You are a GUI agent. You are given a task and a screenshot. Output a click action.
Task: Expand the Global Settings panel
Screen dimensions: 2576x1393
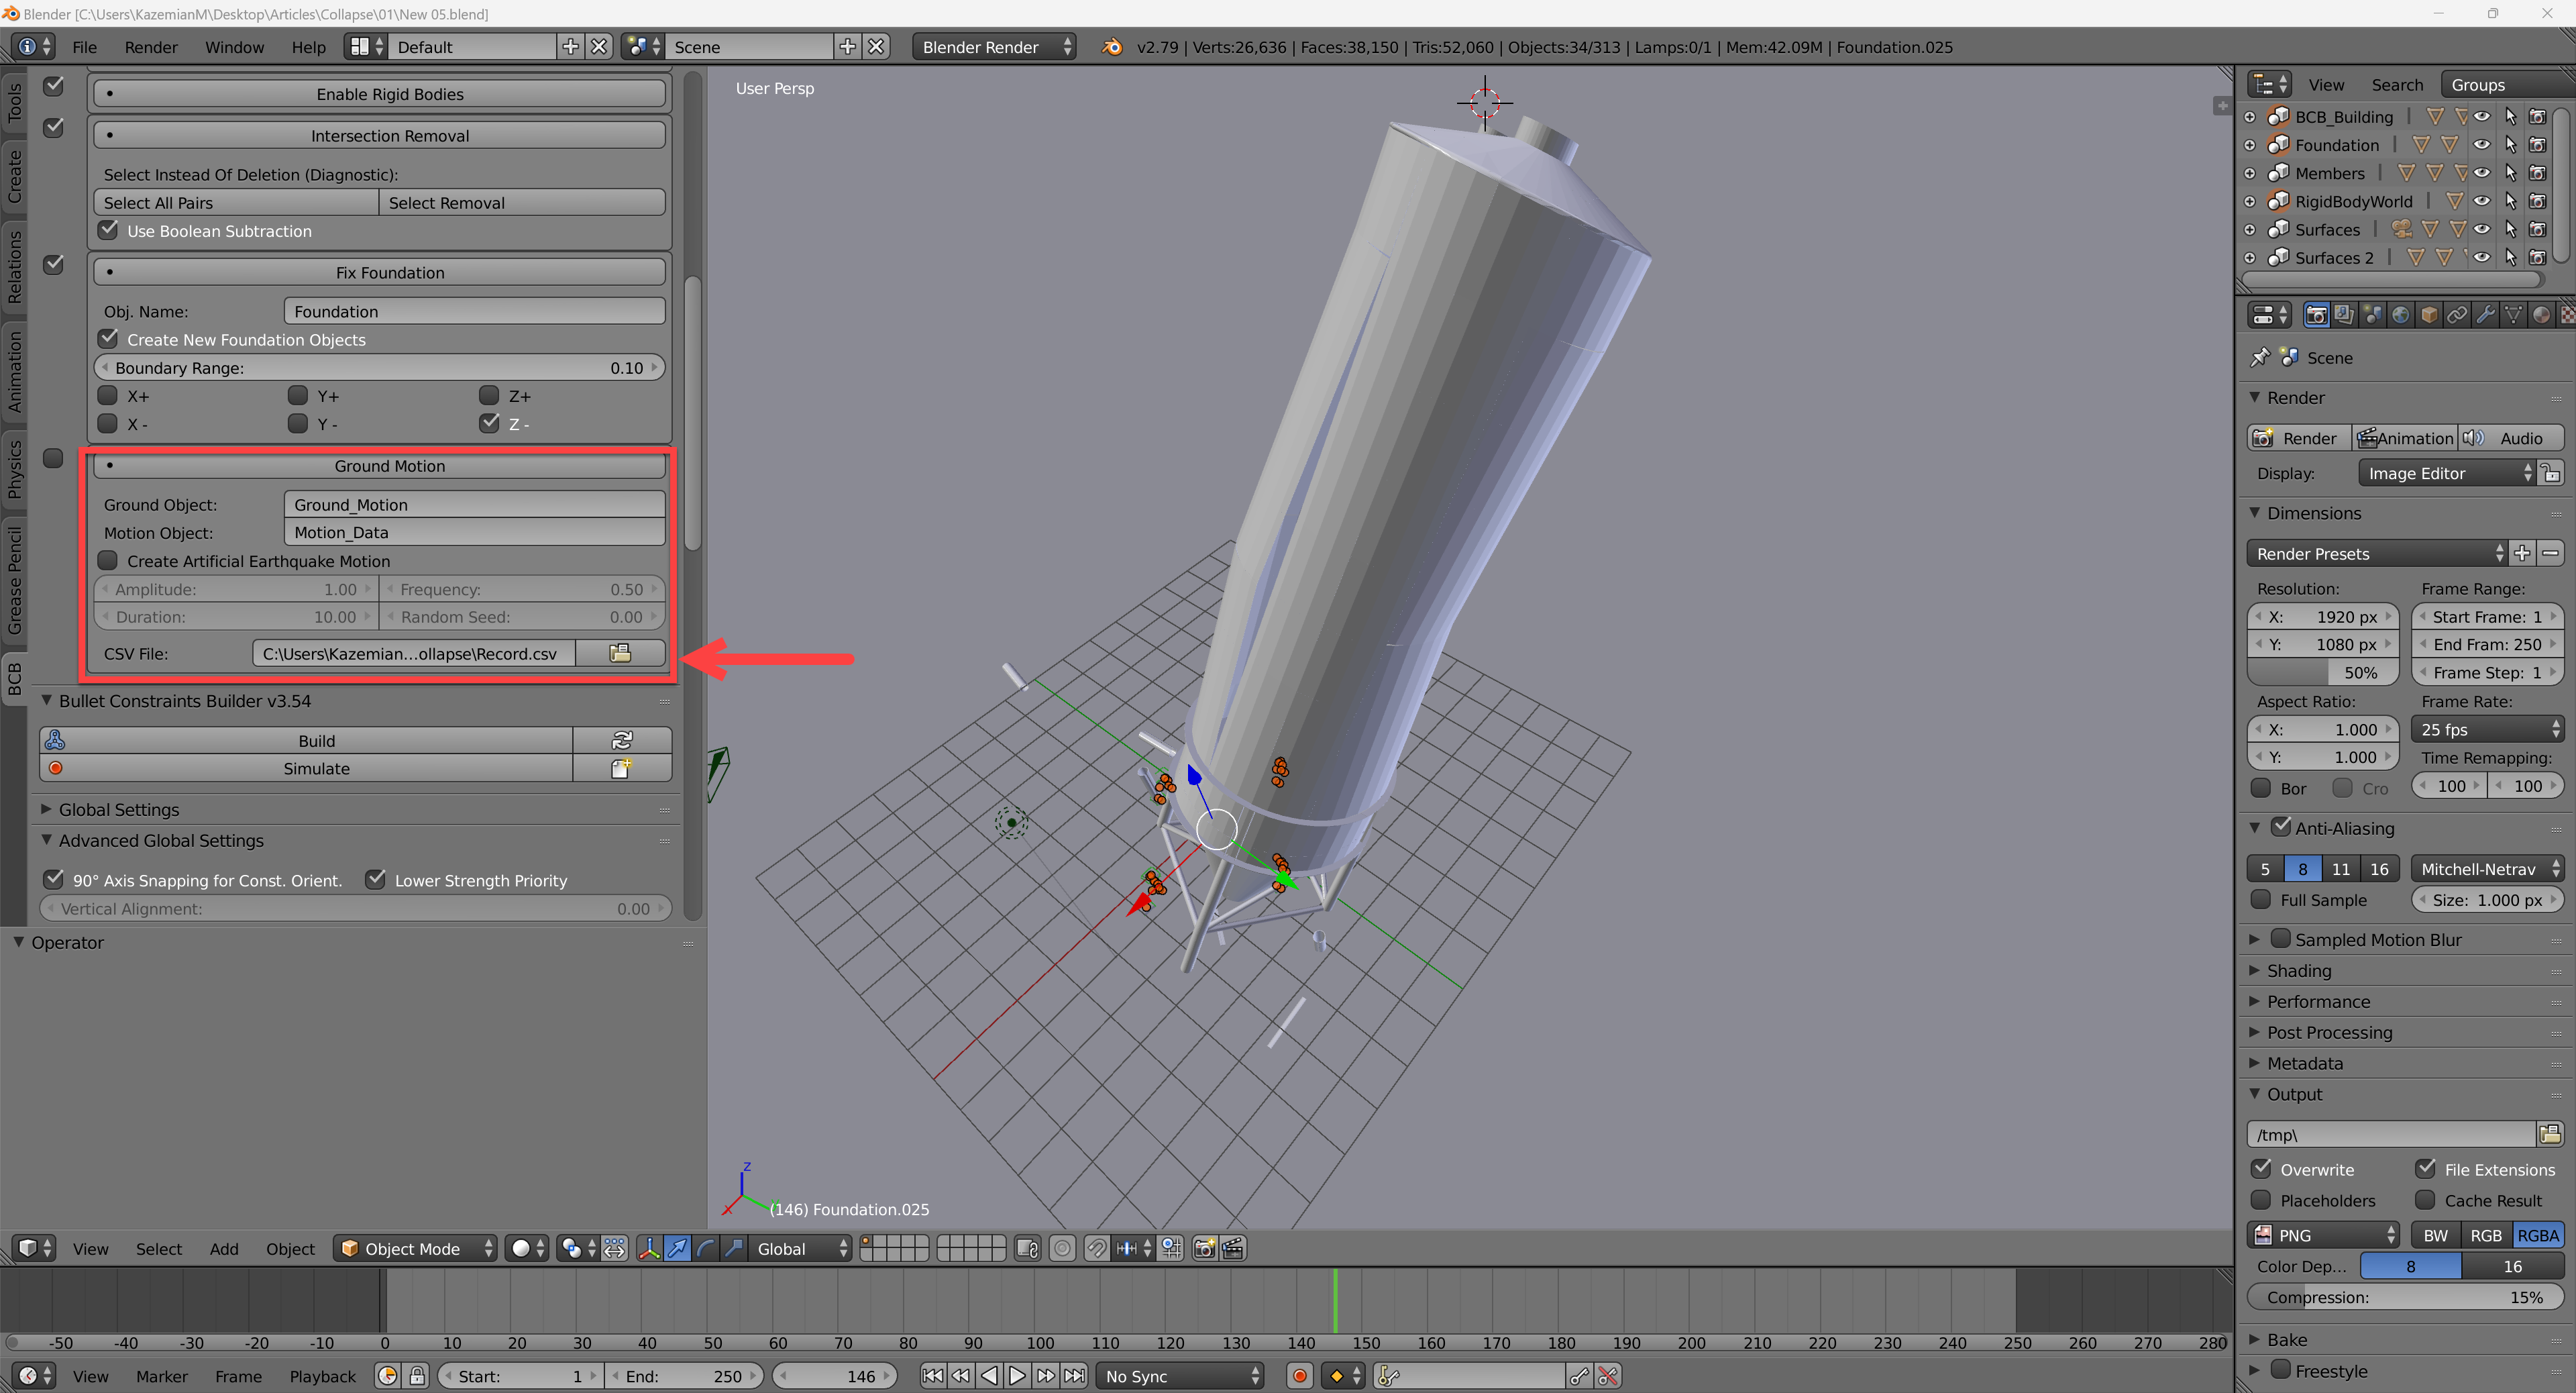118,809
